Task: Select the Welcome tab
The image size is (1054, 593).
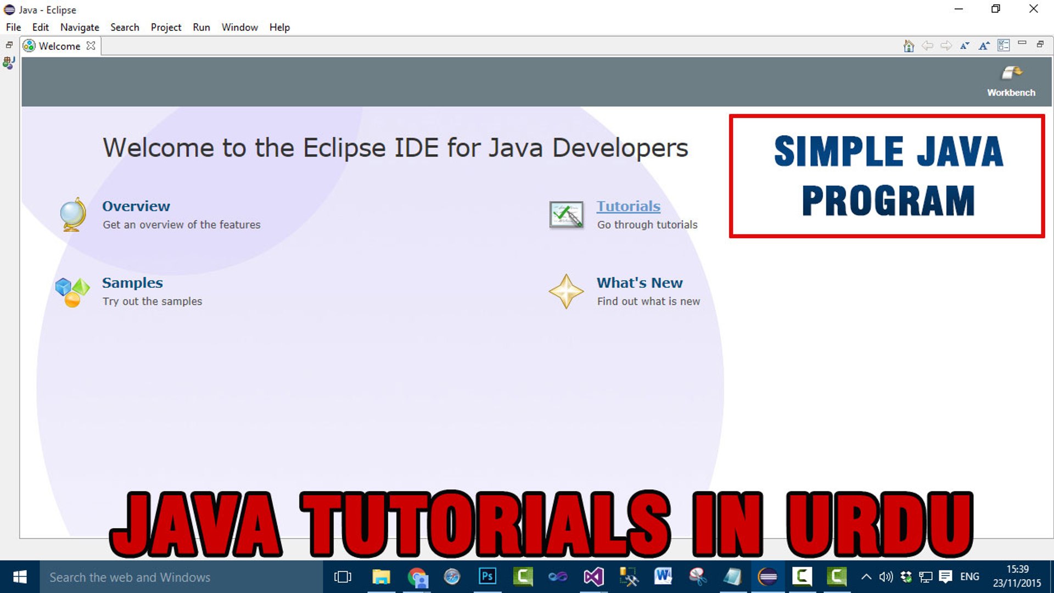Action: point(59,46)
